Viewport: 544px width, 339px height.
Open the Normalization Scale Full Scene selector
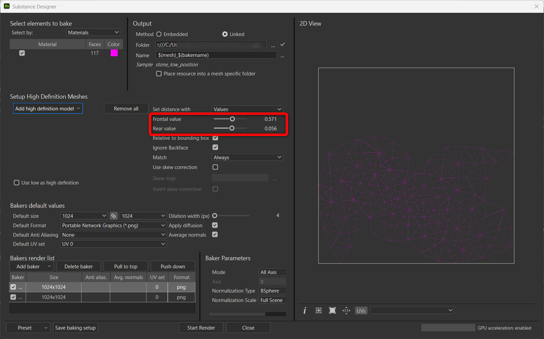273,300
